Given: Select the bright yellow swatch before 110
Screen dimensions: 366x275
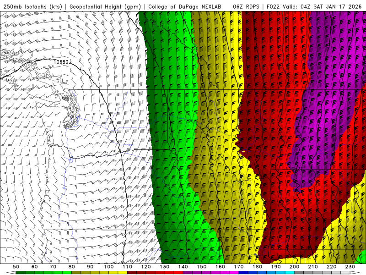Looking at the screenshot, I should point(123,272).
